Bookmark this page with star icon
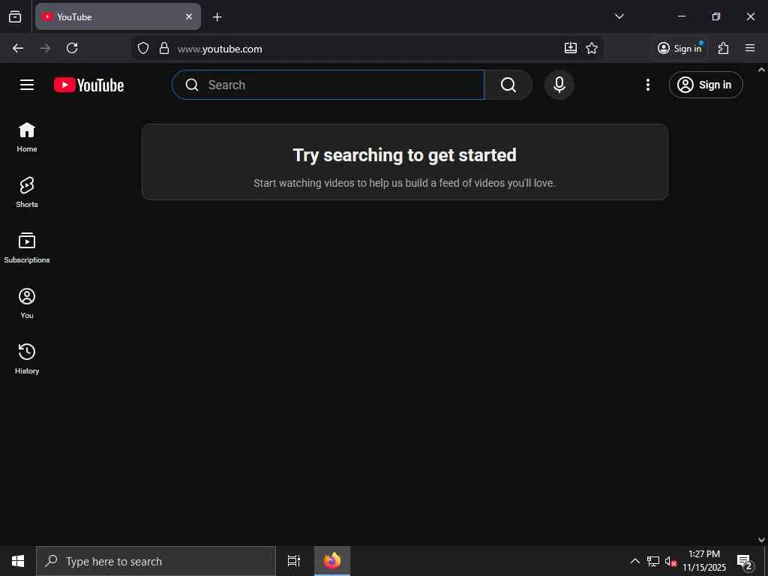768x576 pixels. click(592, 47)
